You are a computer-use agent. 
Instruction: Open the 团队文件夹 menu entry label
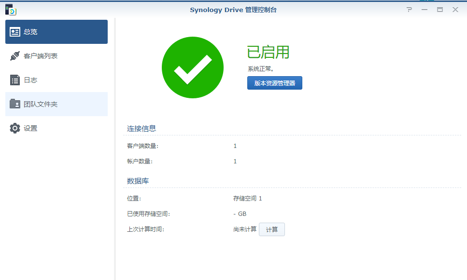(41, 104)
